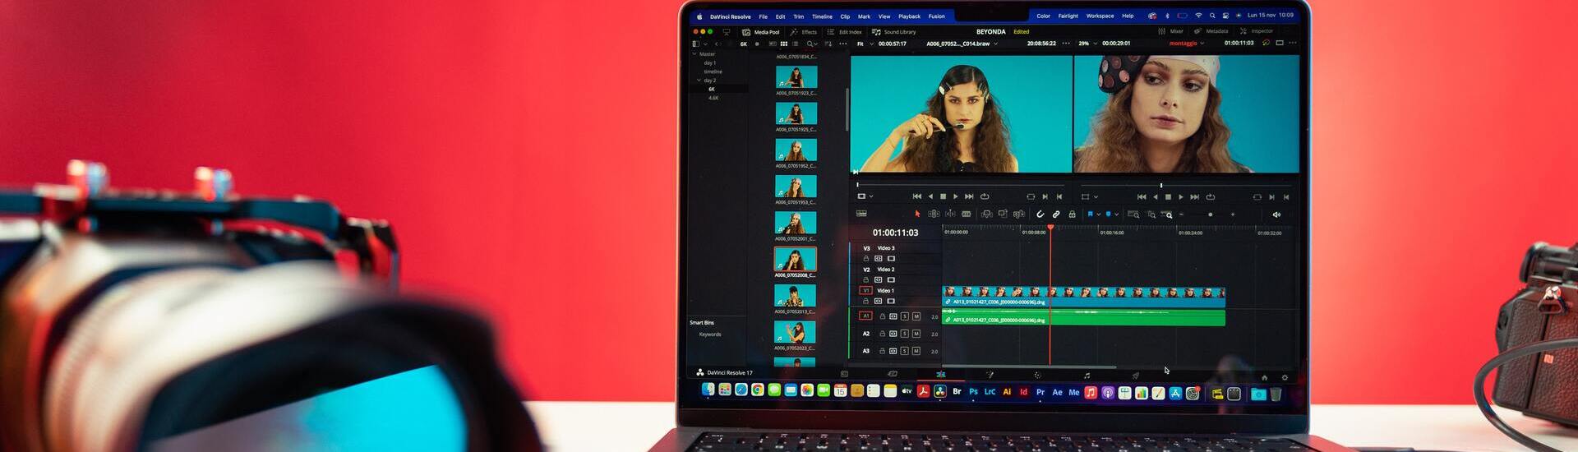Open the Playback menu
The image size is (1578, 452).
tap(909, 16)
